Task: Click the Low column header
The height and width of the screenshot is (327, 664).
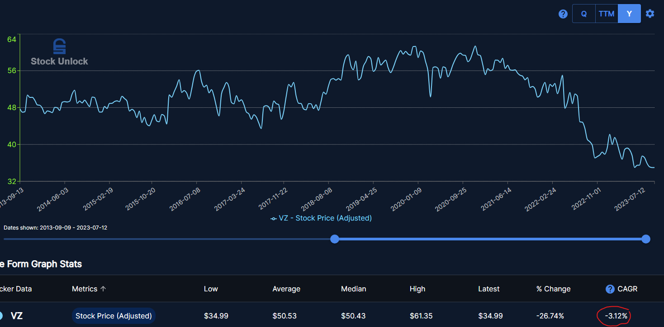Action: 211,289
